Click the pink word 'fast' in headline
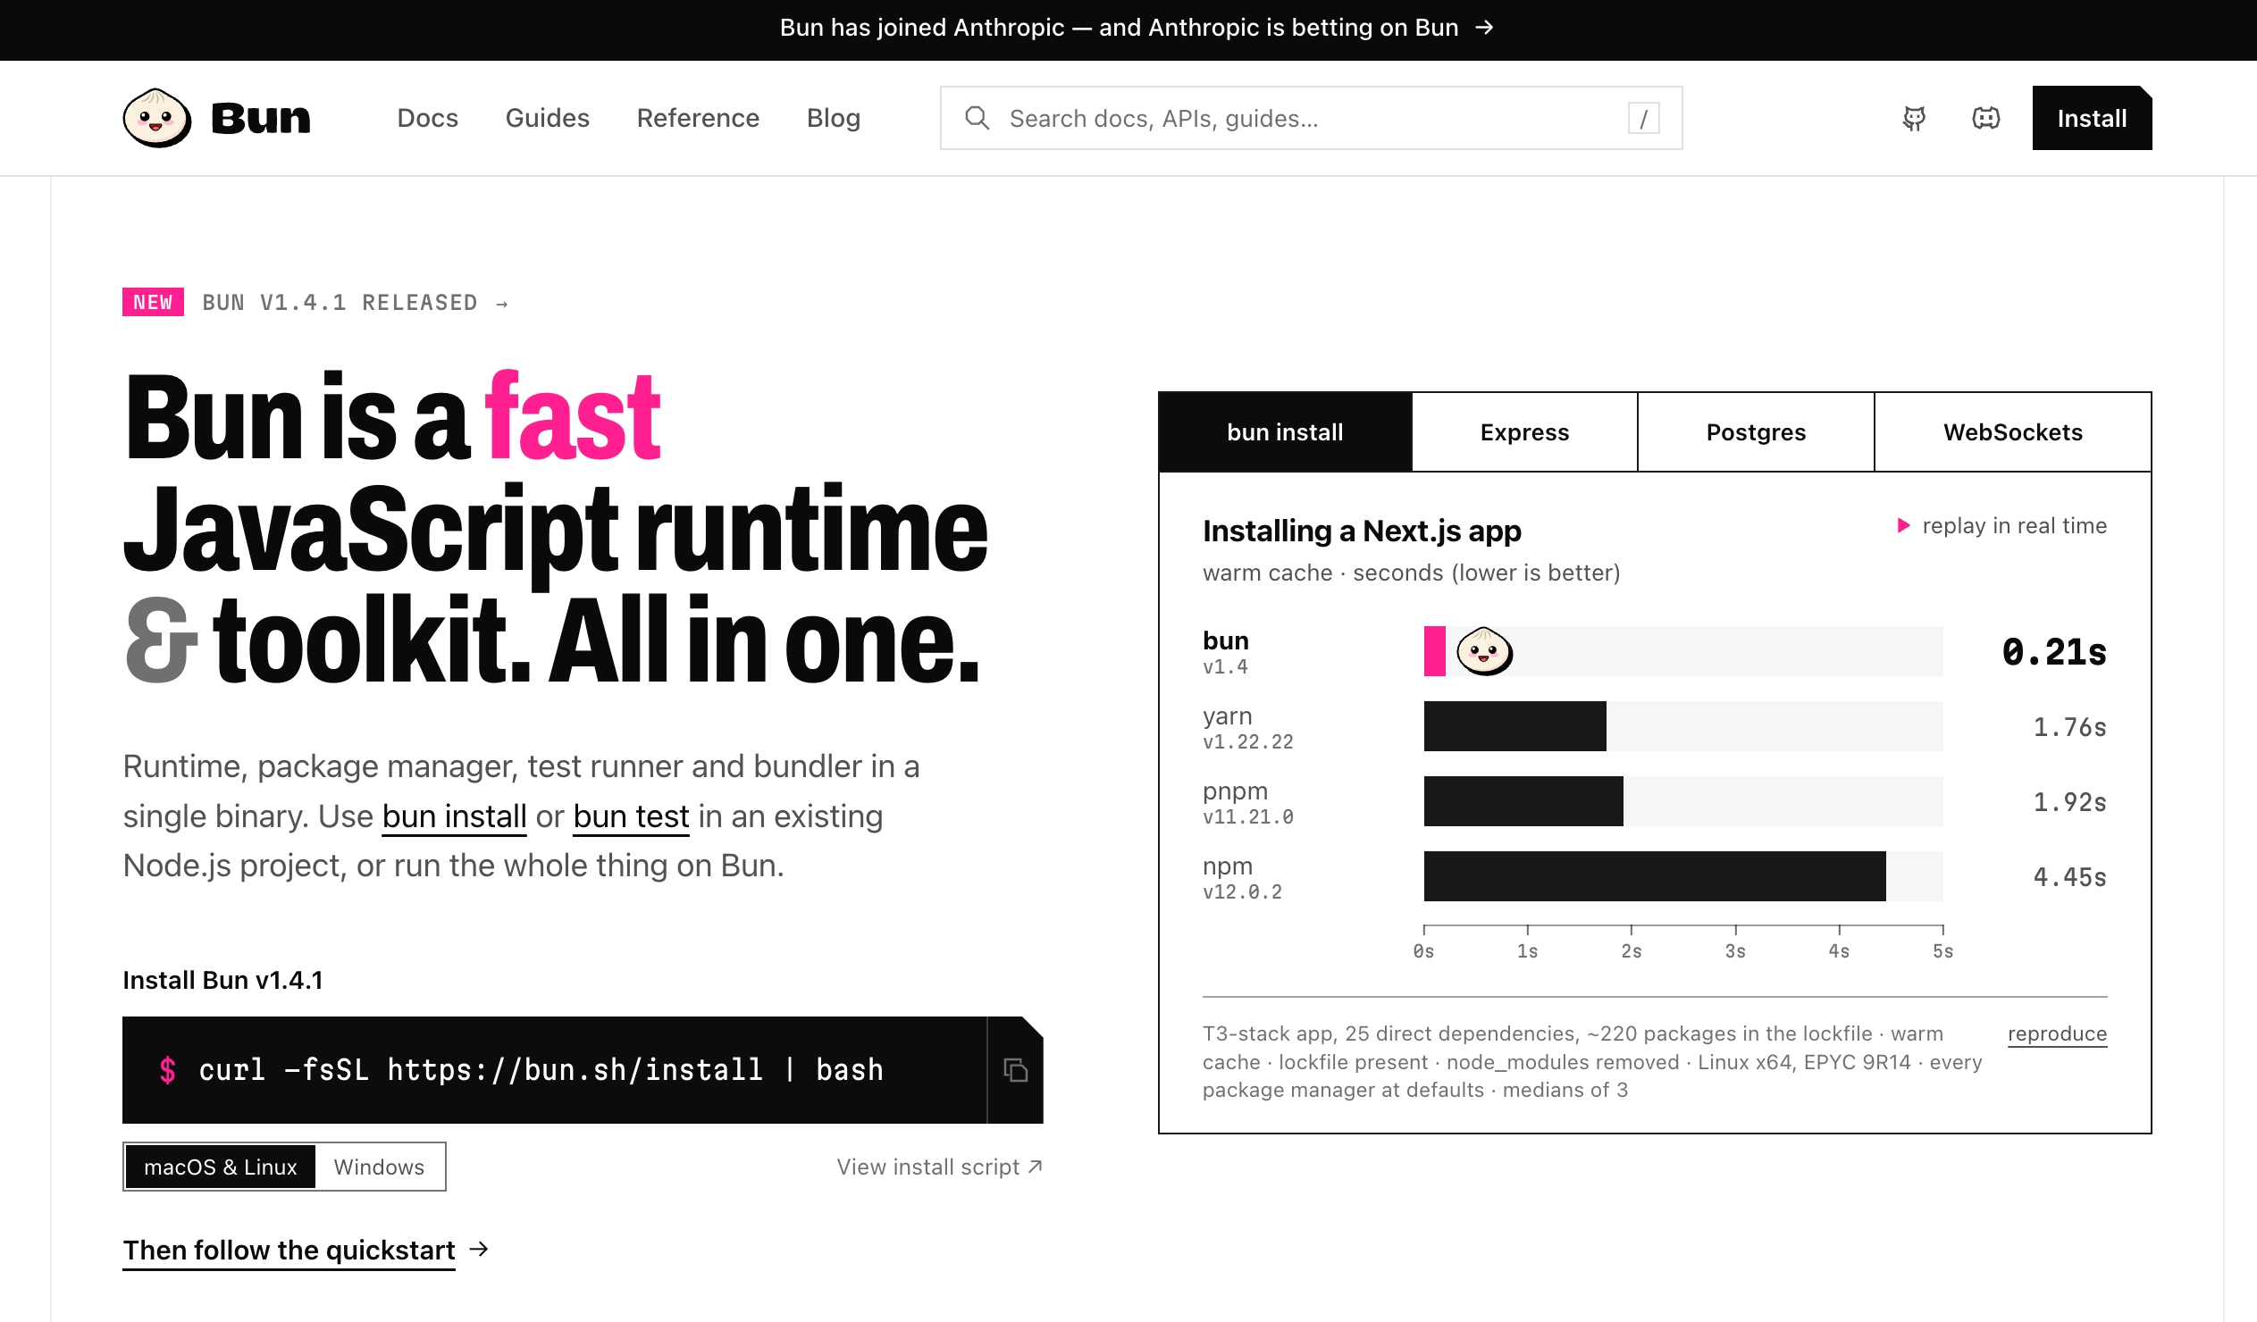 click(573, 417)
